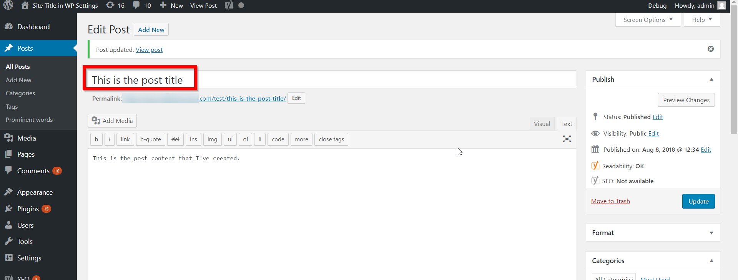
Task: Click Move to Trash link
Action: pyautogui.click(x=610, y=201)
